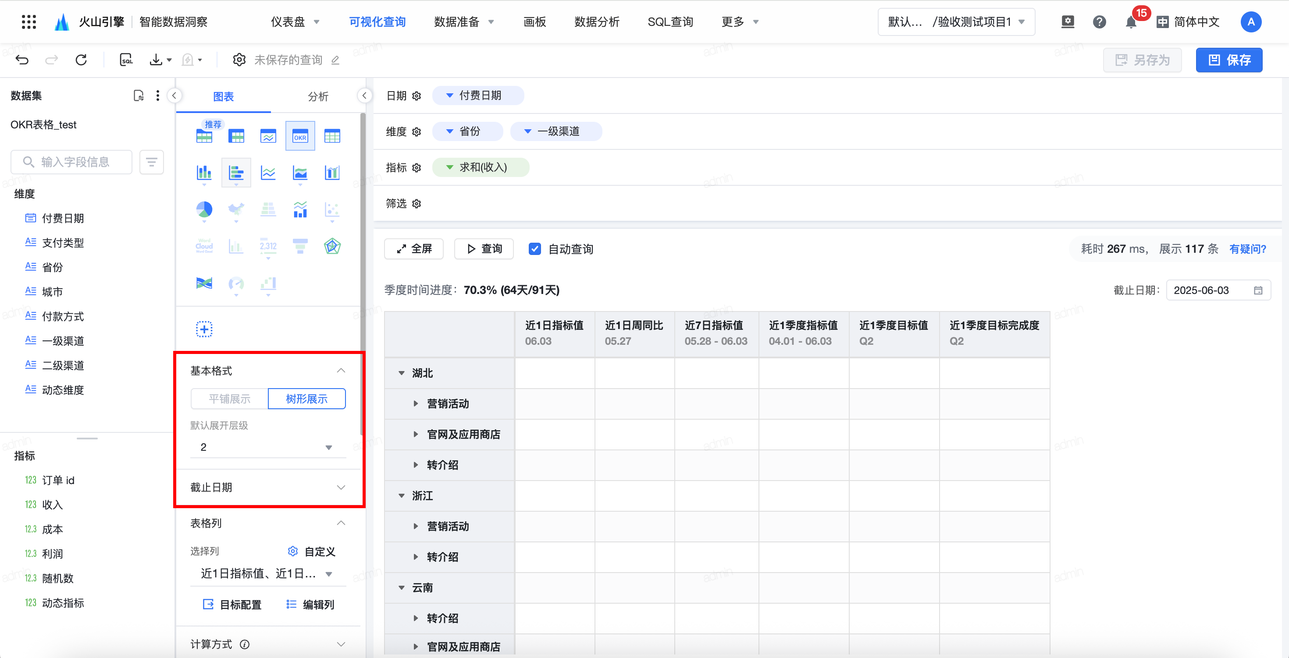Open the app launcher grid icon
Screen dimensions: 1289x658
[29, 22]
